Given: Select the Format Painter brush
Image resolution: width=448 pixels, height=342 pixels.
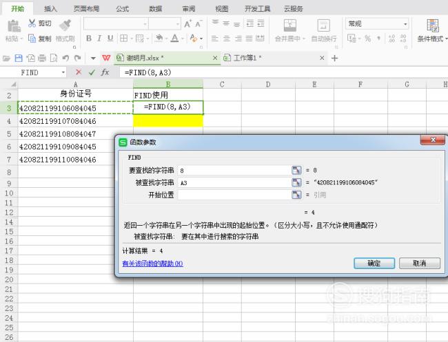Looking at the screenshot, I should (65, 25).
